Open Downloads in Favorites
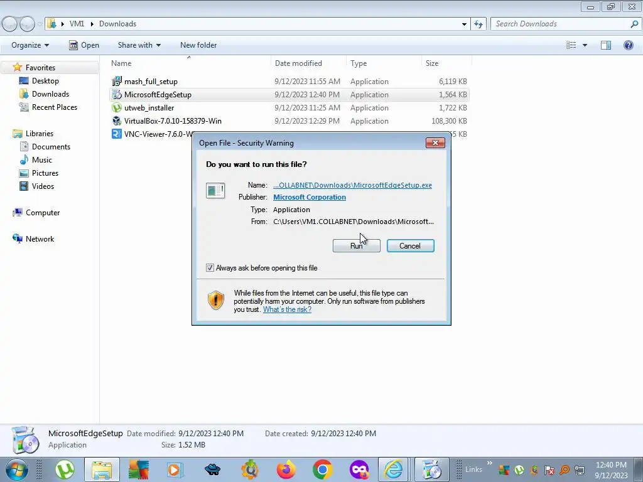 tap(50, 94)
